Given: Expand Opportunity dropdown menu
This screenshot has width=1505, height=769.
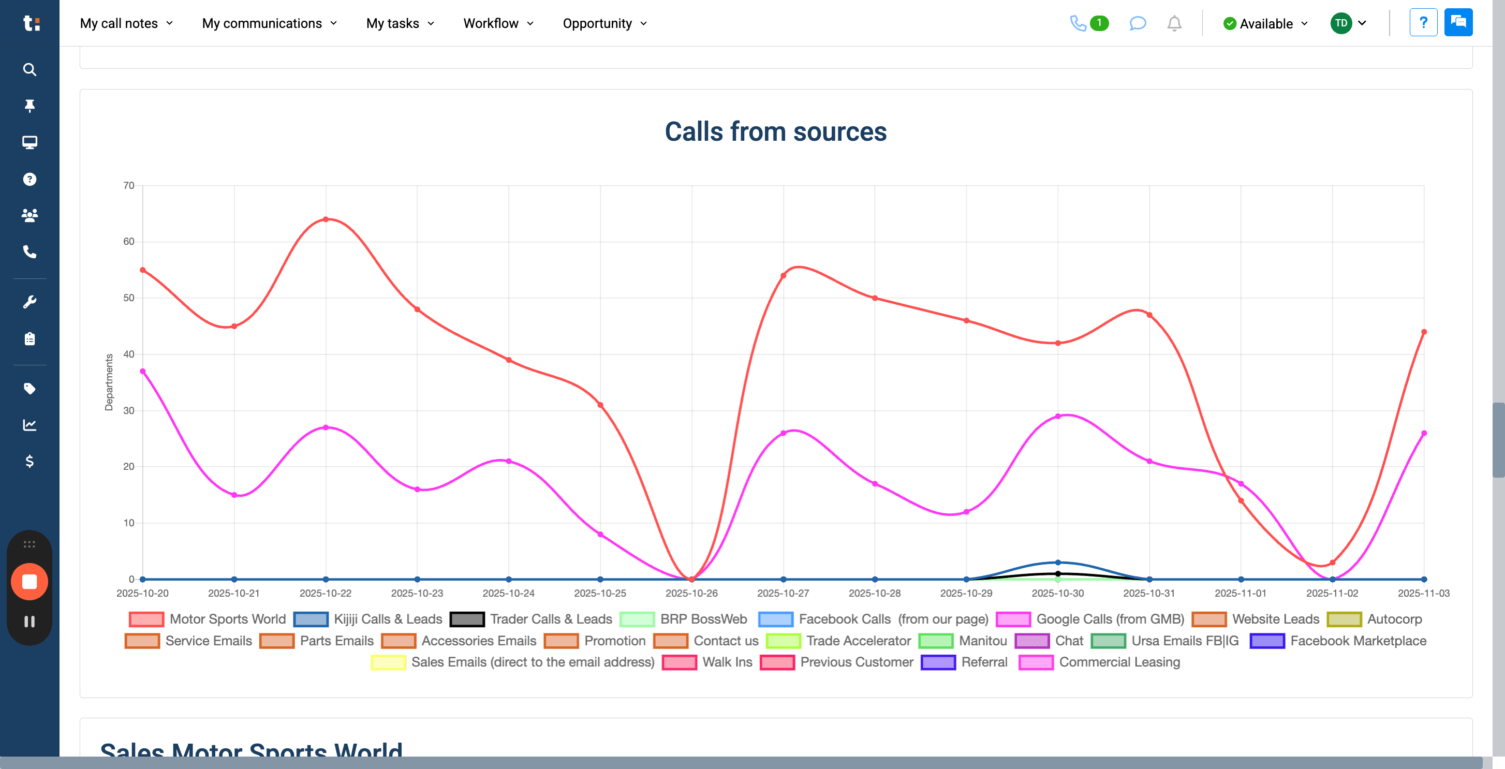Looking at the screenshot, I should click(604, 23).
